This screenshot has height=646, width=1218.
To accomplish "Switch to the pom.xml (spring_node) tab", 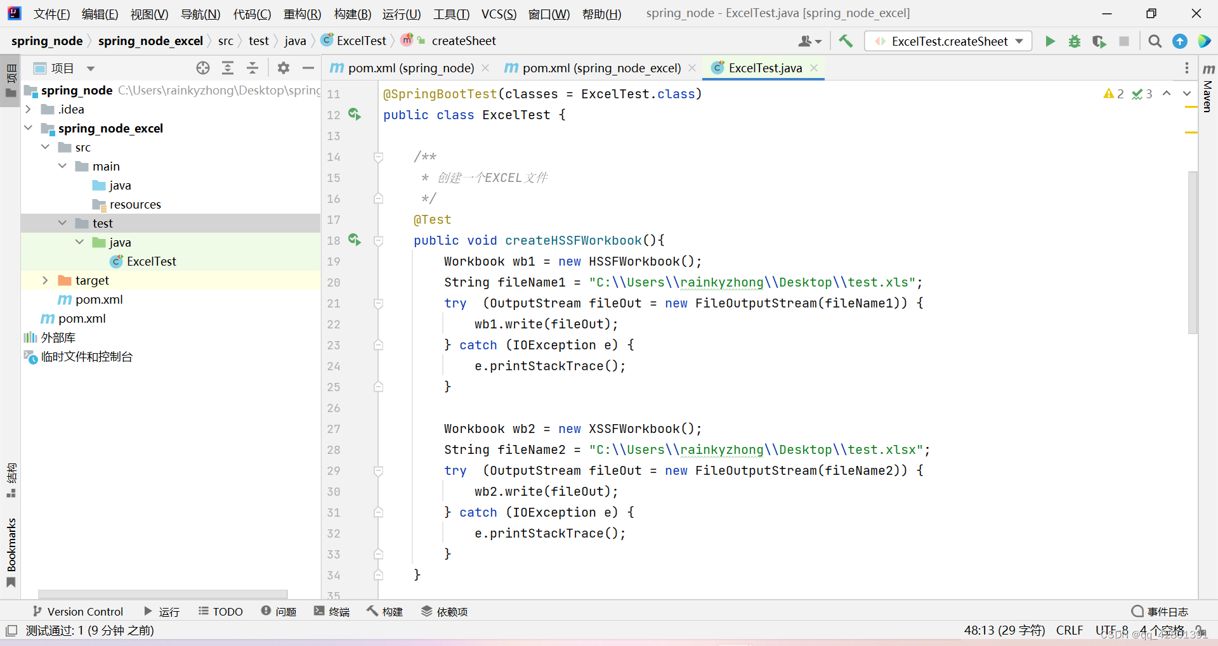I will [x=409, y=67].
